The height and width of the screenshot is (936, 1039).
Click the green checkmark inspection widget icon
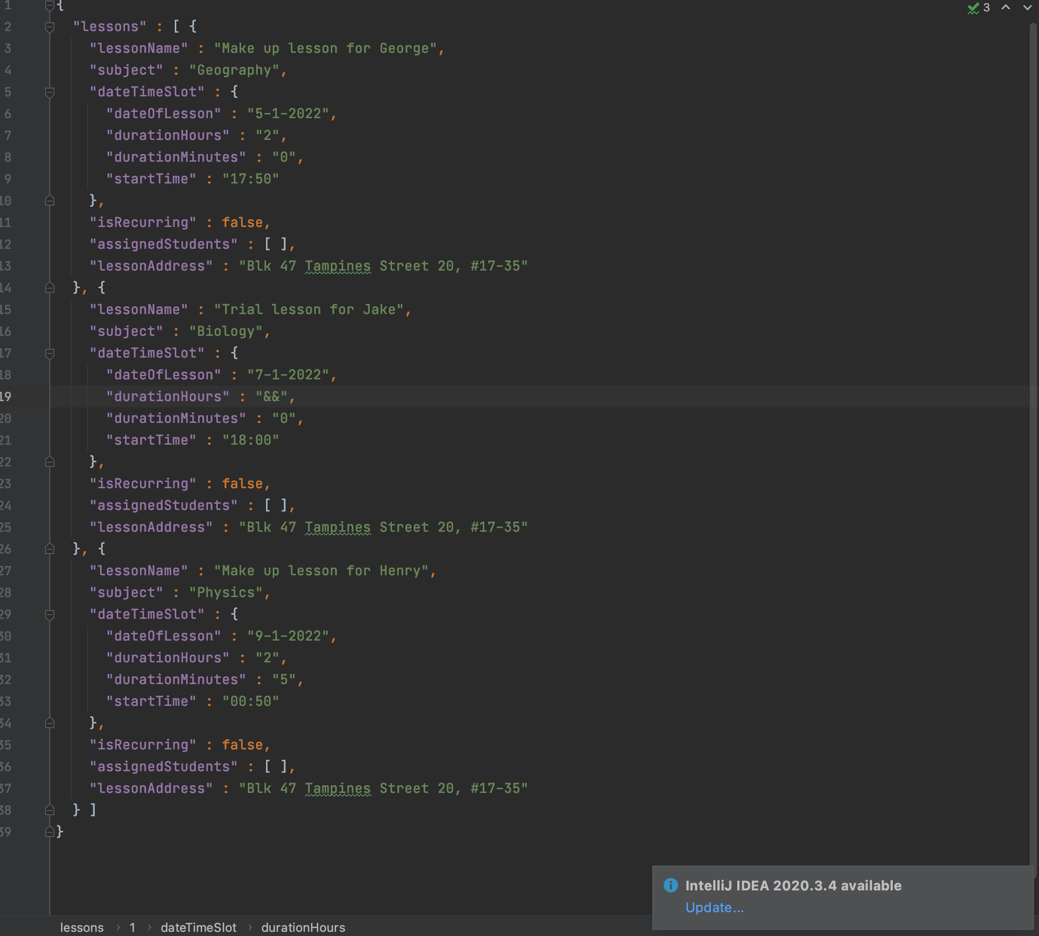[973, 8]
